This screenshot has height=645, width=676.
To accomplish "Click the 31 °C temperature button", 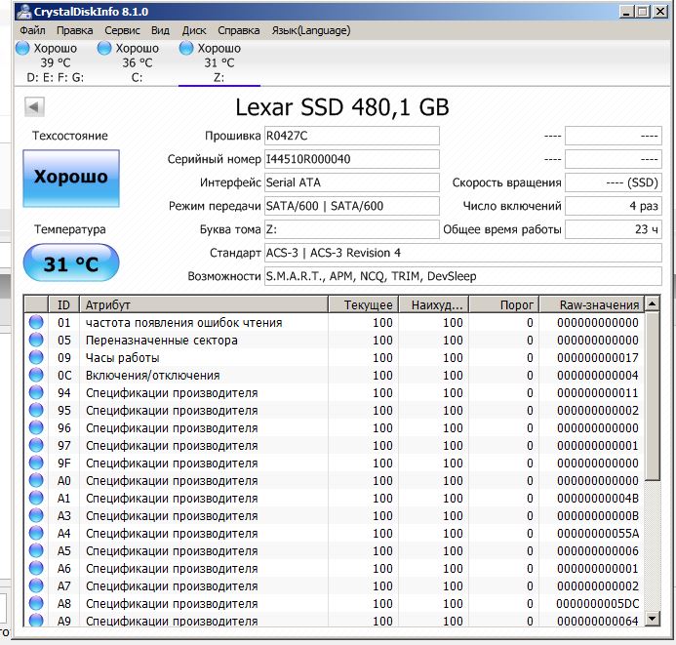I will [71, 263].
